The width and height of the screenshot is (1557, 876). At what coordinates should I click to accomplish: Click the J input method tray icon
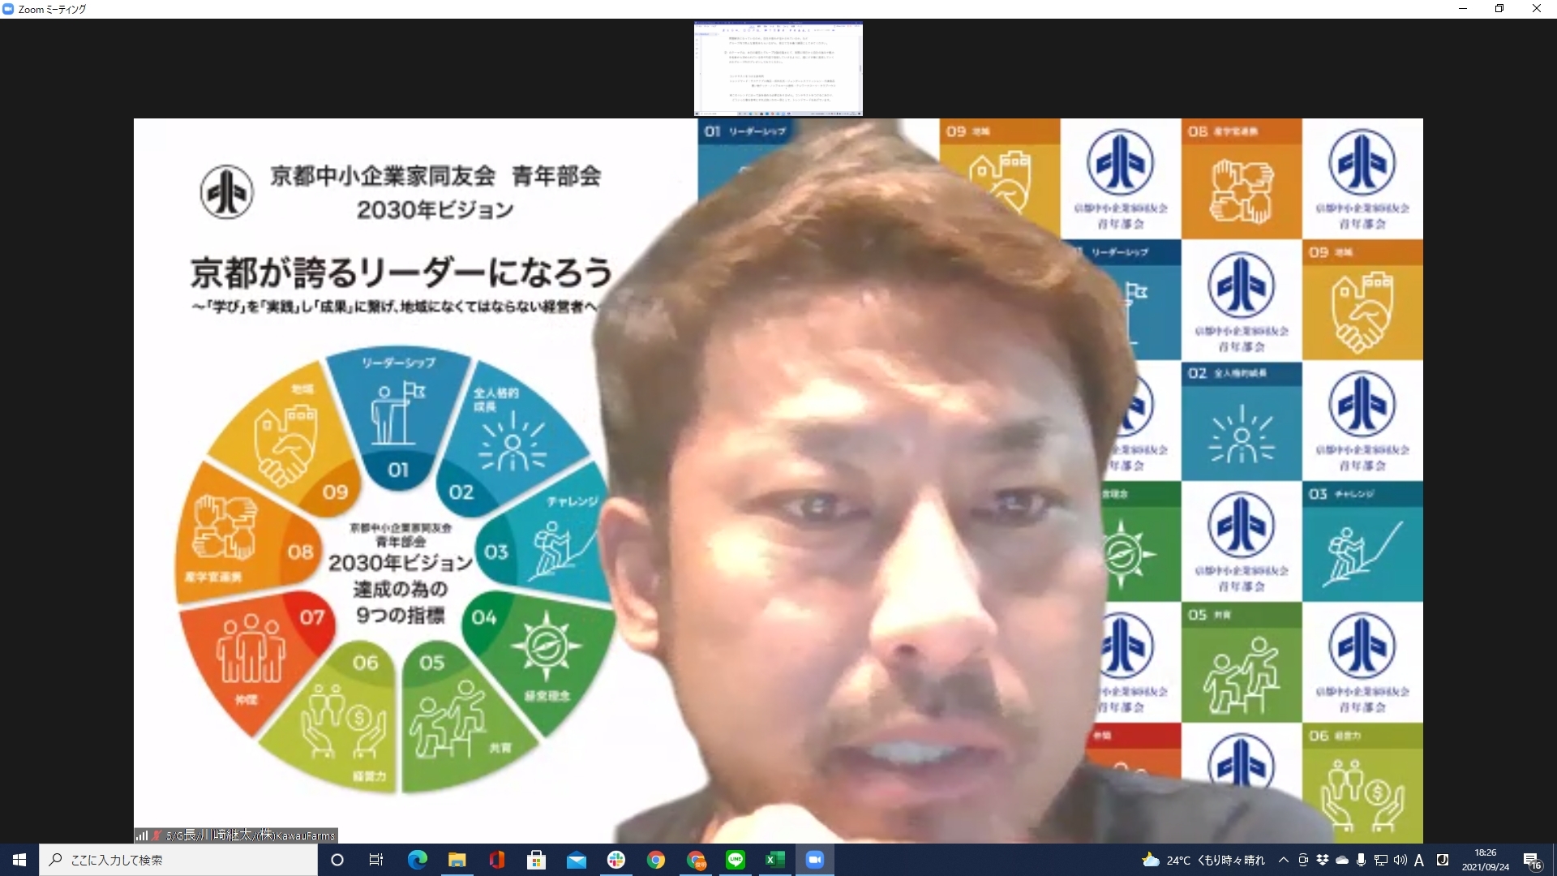tap(1443, 860)
